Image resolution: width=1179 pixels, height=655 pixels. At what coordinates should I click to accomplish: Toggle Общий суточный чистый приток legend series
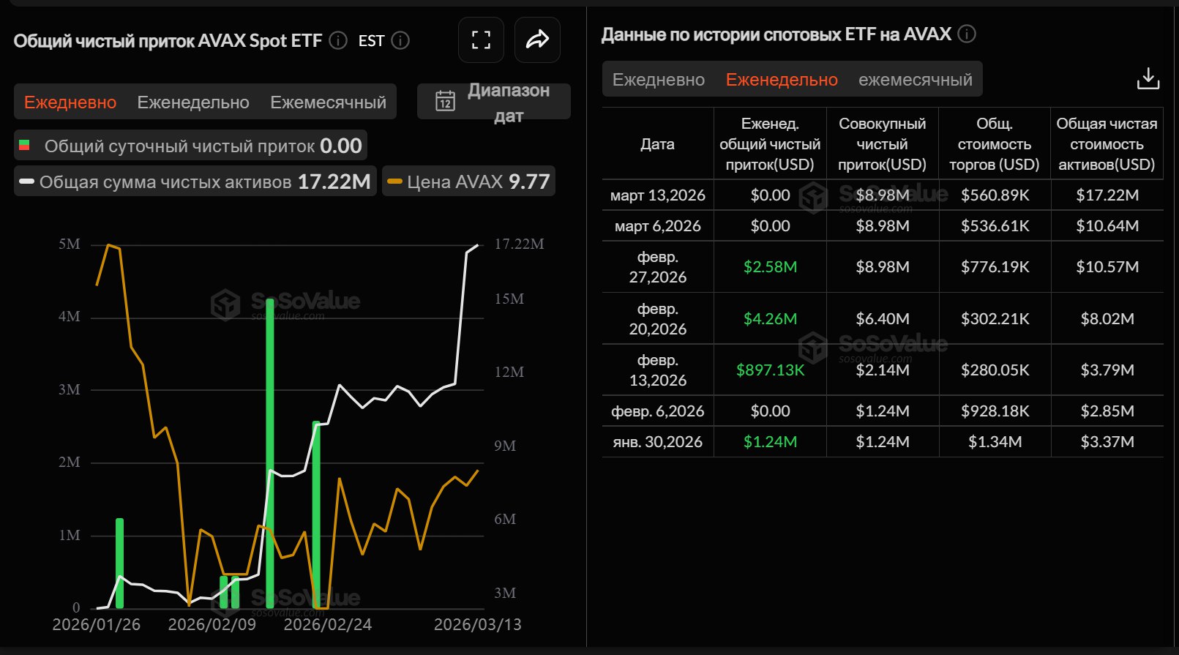190,146
